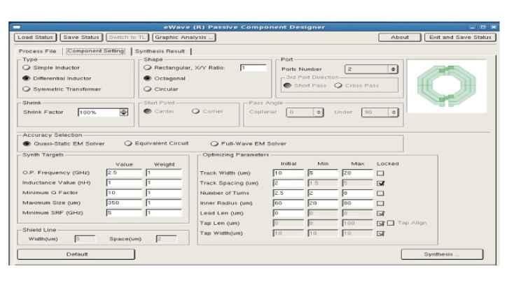Edit O.P. Frequency weight field
Screen dimensions: 507x306
(164, 173)
